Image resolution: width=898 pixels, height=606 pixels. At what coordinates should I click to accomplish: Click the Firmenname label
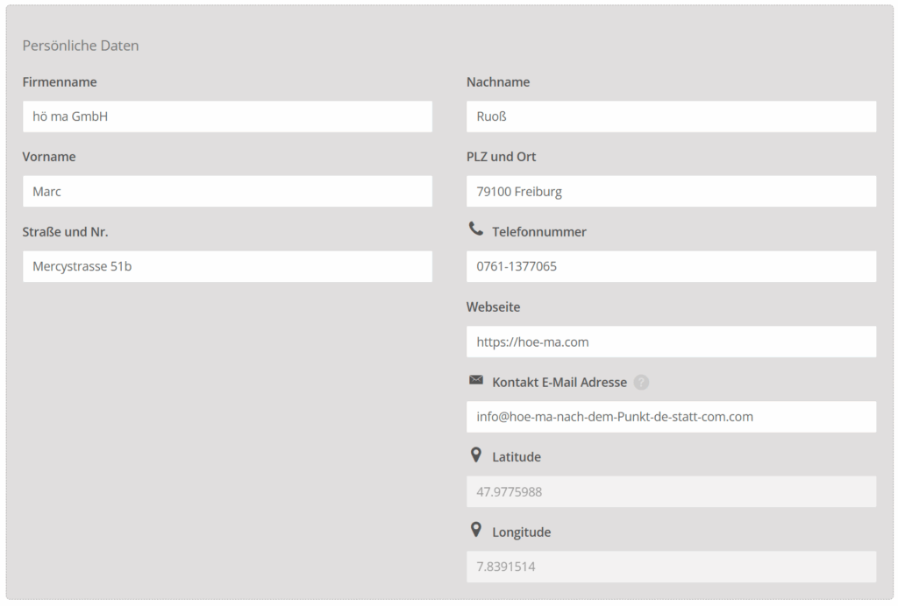[x=60, y=81]
